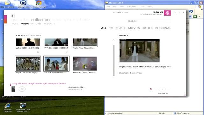This screenshot has height=115, width=204.
Task: Click the scroll up arrow of video list
Action: click(114, 40)
